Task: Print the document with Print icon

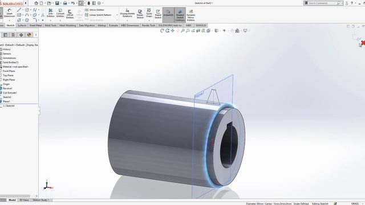Action: coord(65,3)
